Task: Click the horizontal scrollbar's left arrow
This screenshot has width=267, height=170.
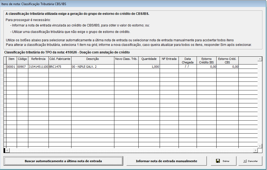Action: coord(8,150)
